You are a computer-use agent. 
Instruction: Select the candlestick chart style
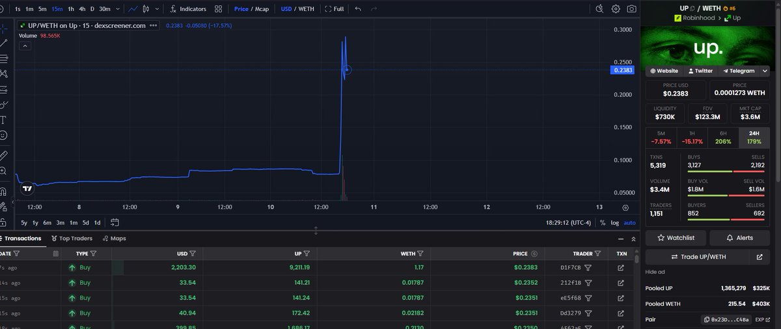pyautogui.click(x=146, y=9)
